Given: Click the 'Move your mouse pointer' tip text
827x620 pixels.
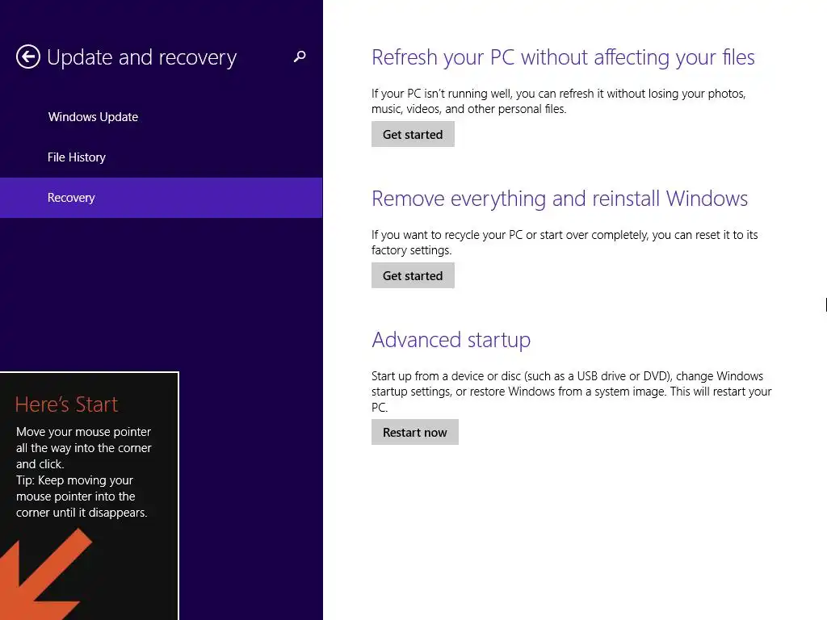Looking at the screenshot, I should point(83,471).
